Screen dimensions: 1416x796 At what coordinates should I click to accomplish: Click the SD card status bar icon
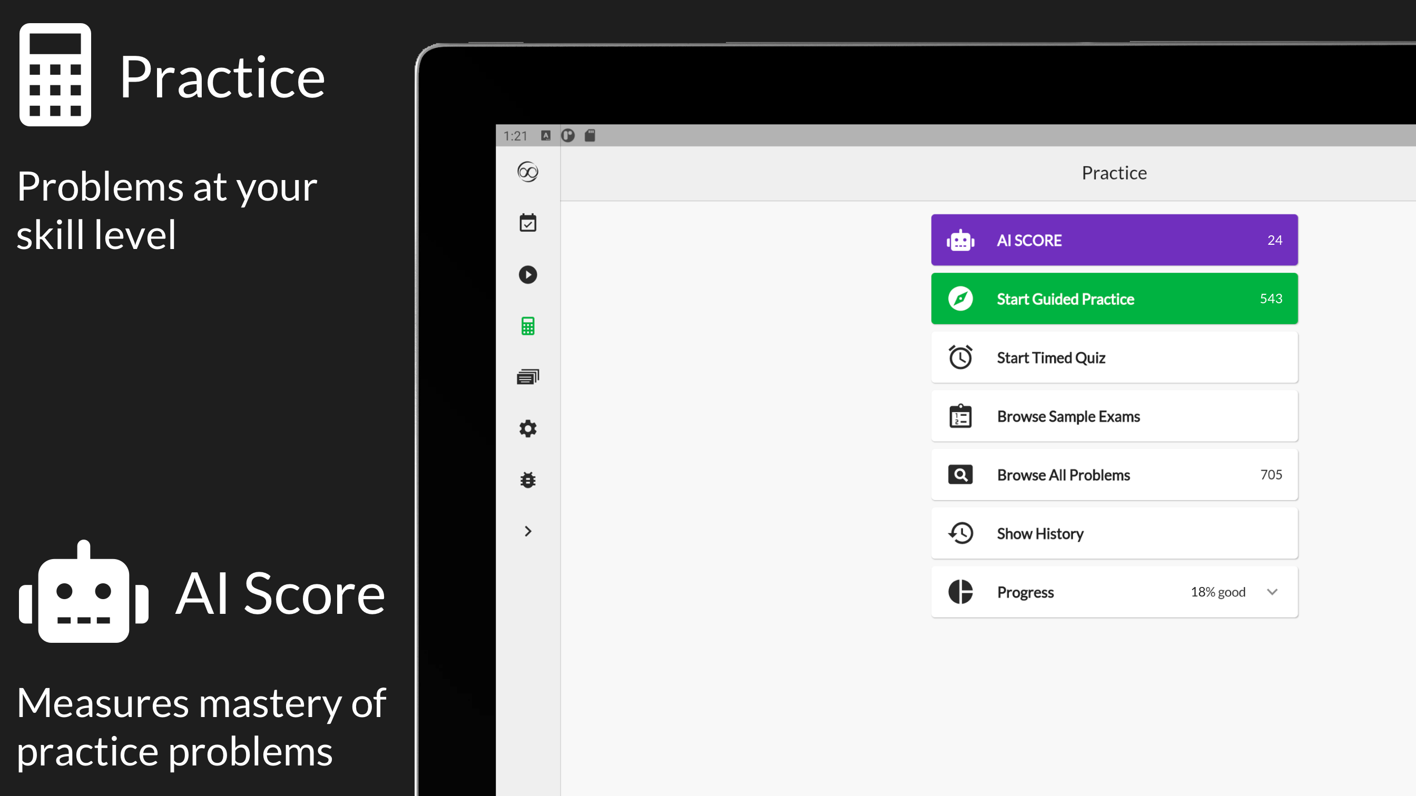(x=590, y=136)
